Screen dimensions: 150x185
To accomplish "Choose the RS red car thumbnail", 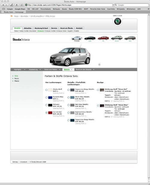I will [103, 38].
